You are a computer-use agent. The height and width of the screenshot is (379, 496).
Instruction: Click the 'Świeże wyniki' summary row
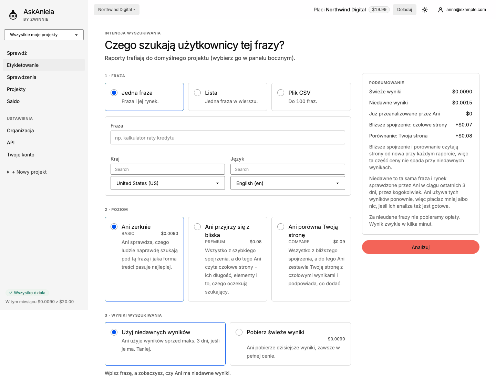click(421, 92)
